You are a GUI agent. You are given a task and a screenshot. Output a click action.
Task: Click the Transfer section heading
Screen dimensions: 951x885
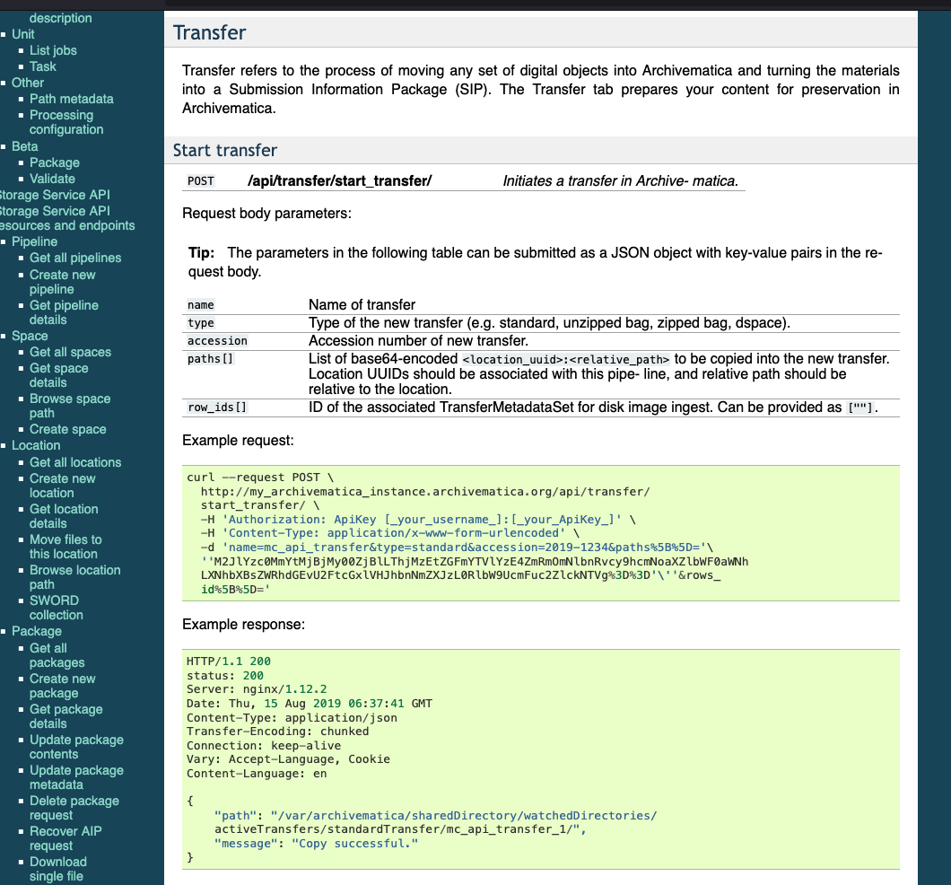209,32
